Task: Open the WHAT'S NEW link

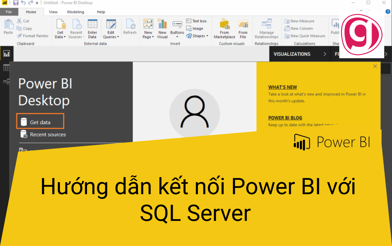Action: click(x=282, y=87)
